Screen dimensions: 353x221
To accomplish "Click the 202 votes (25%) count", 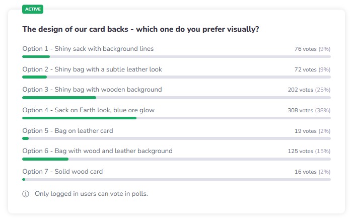I will click(309, 90).
